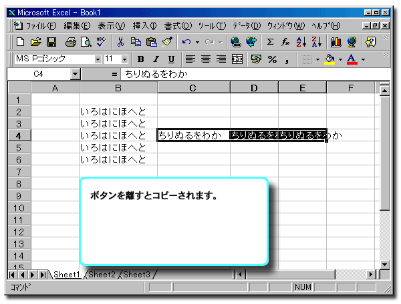Switch to the Sheet2 tab
The width and height of the screenshot is (401, 304).
(102, 275)
